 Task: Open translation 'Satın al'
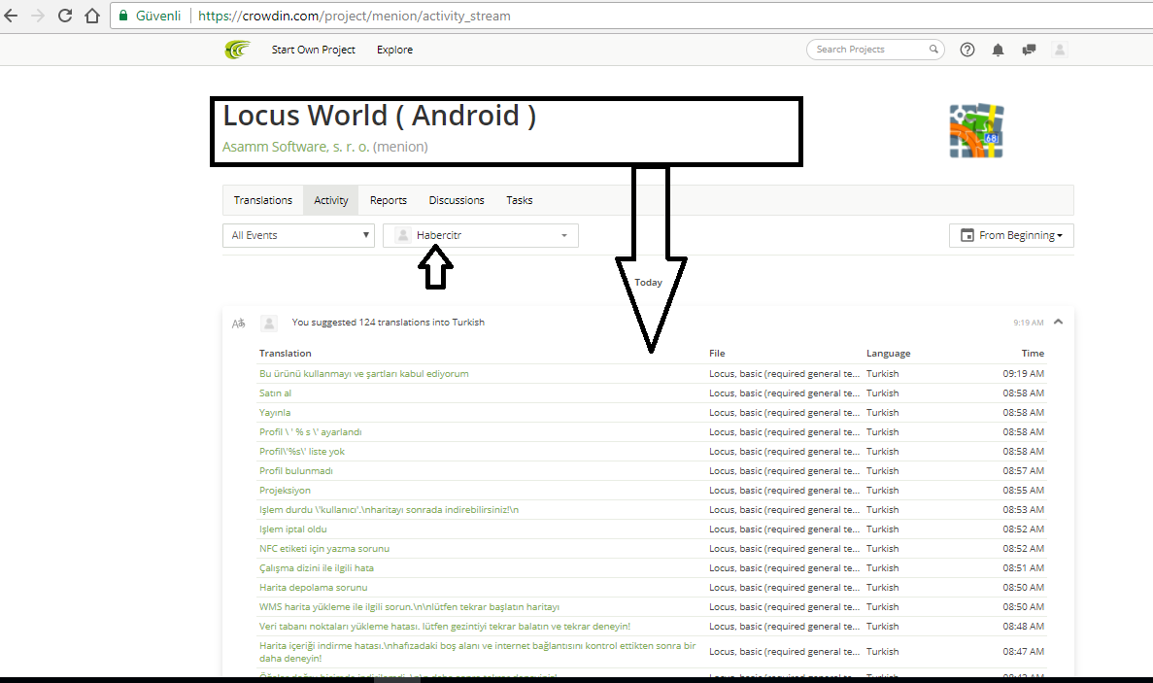click(275, 393)
